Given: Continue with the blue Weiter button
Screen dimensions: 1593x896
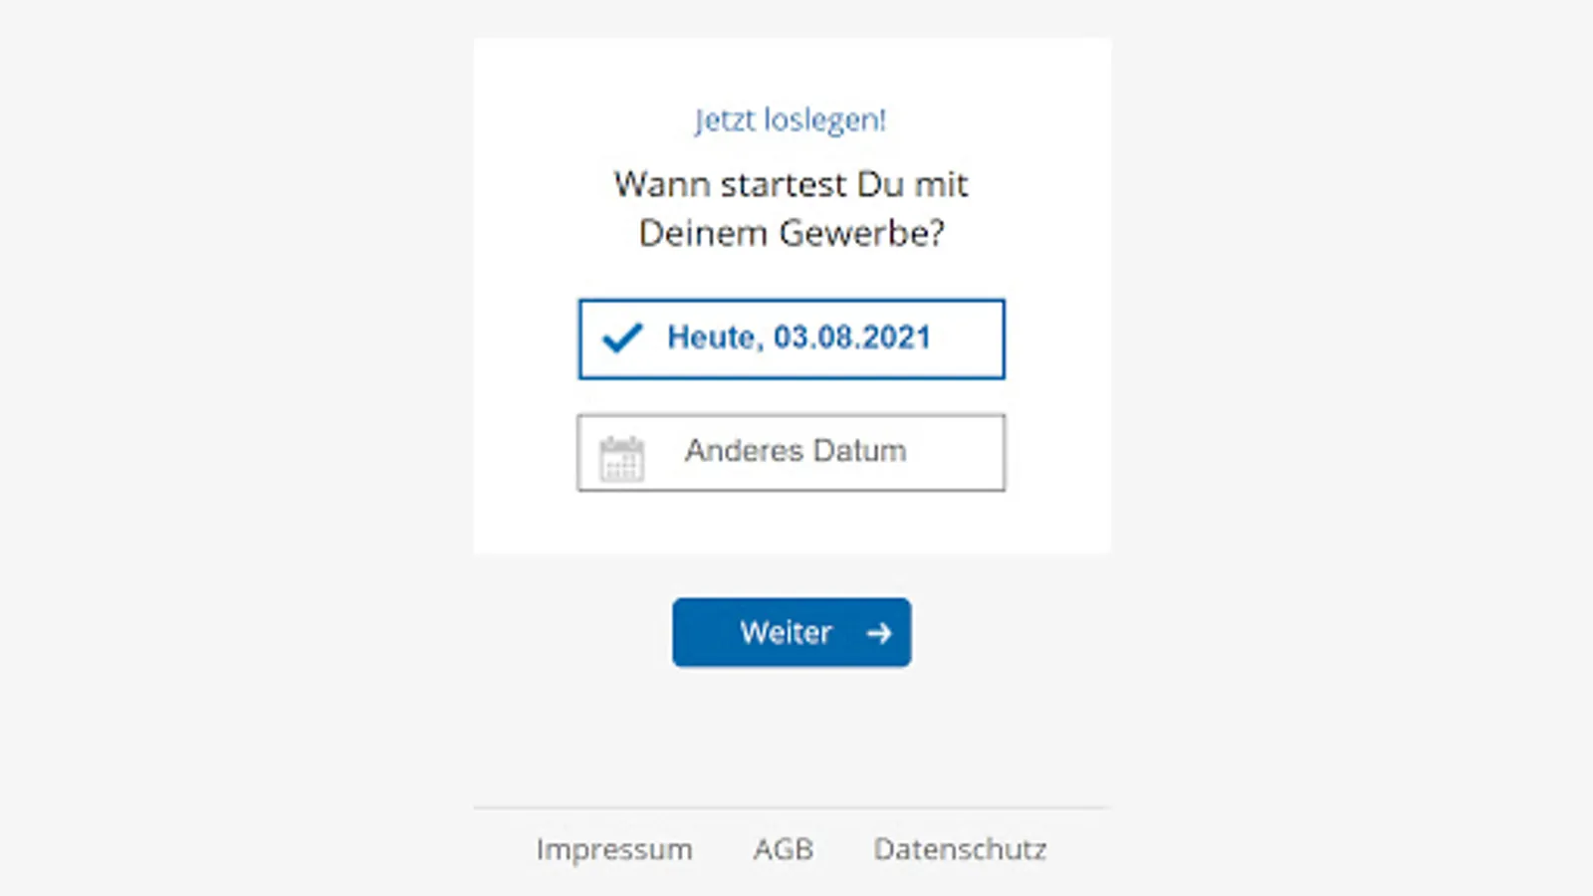Looking at the screenshot, I should (792, 632).
